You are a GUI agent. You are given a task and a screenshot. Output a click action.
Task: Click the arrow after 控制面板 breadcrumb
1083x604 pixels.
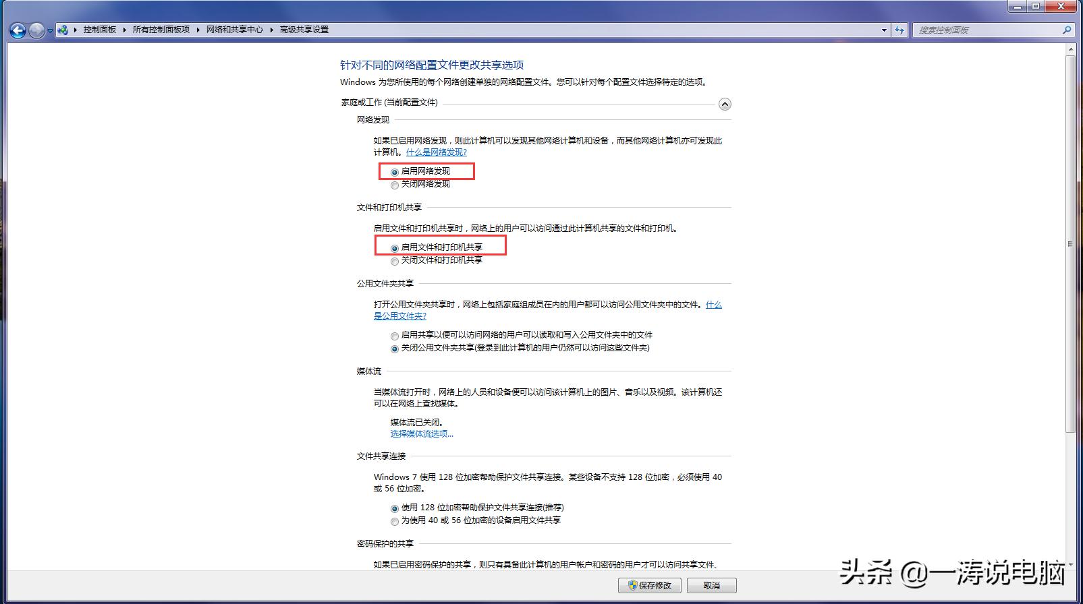coord(125,30)
